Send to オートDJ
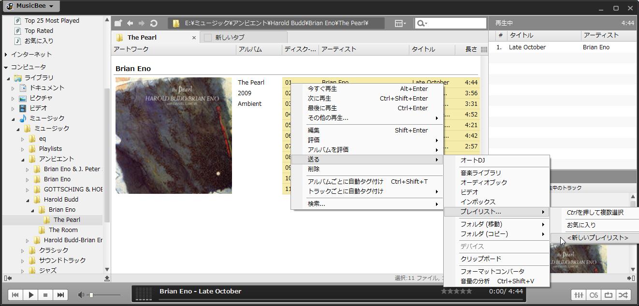The width and height of the screenshot is (639, 306). [496, 160]
